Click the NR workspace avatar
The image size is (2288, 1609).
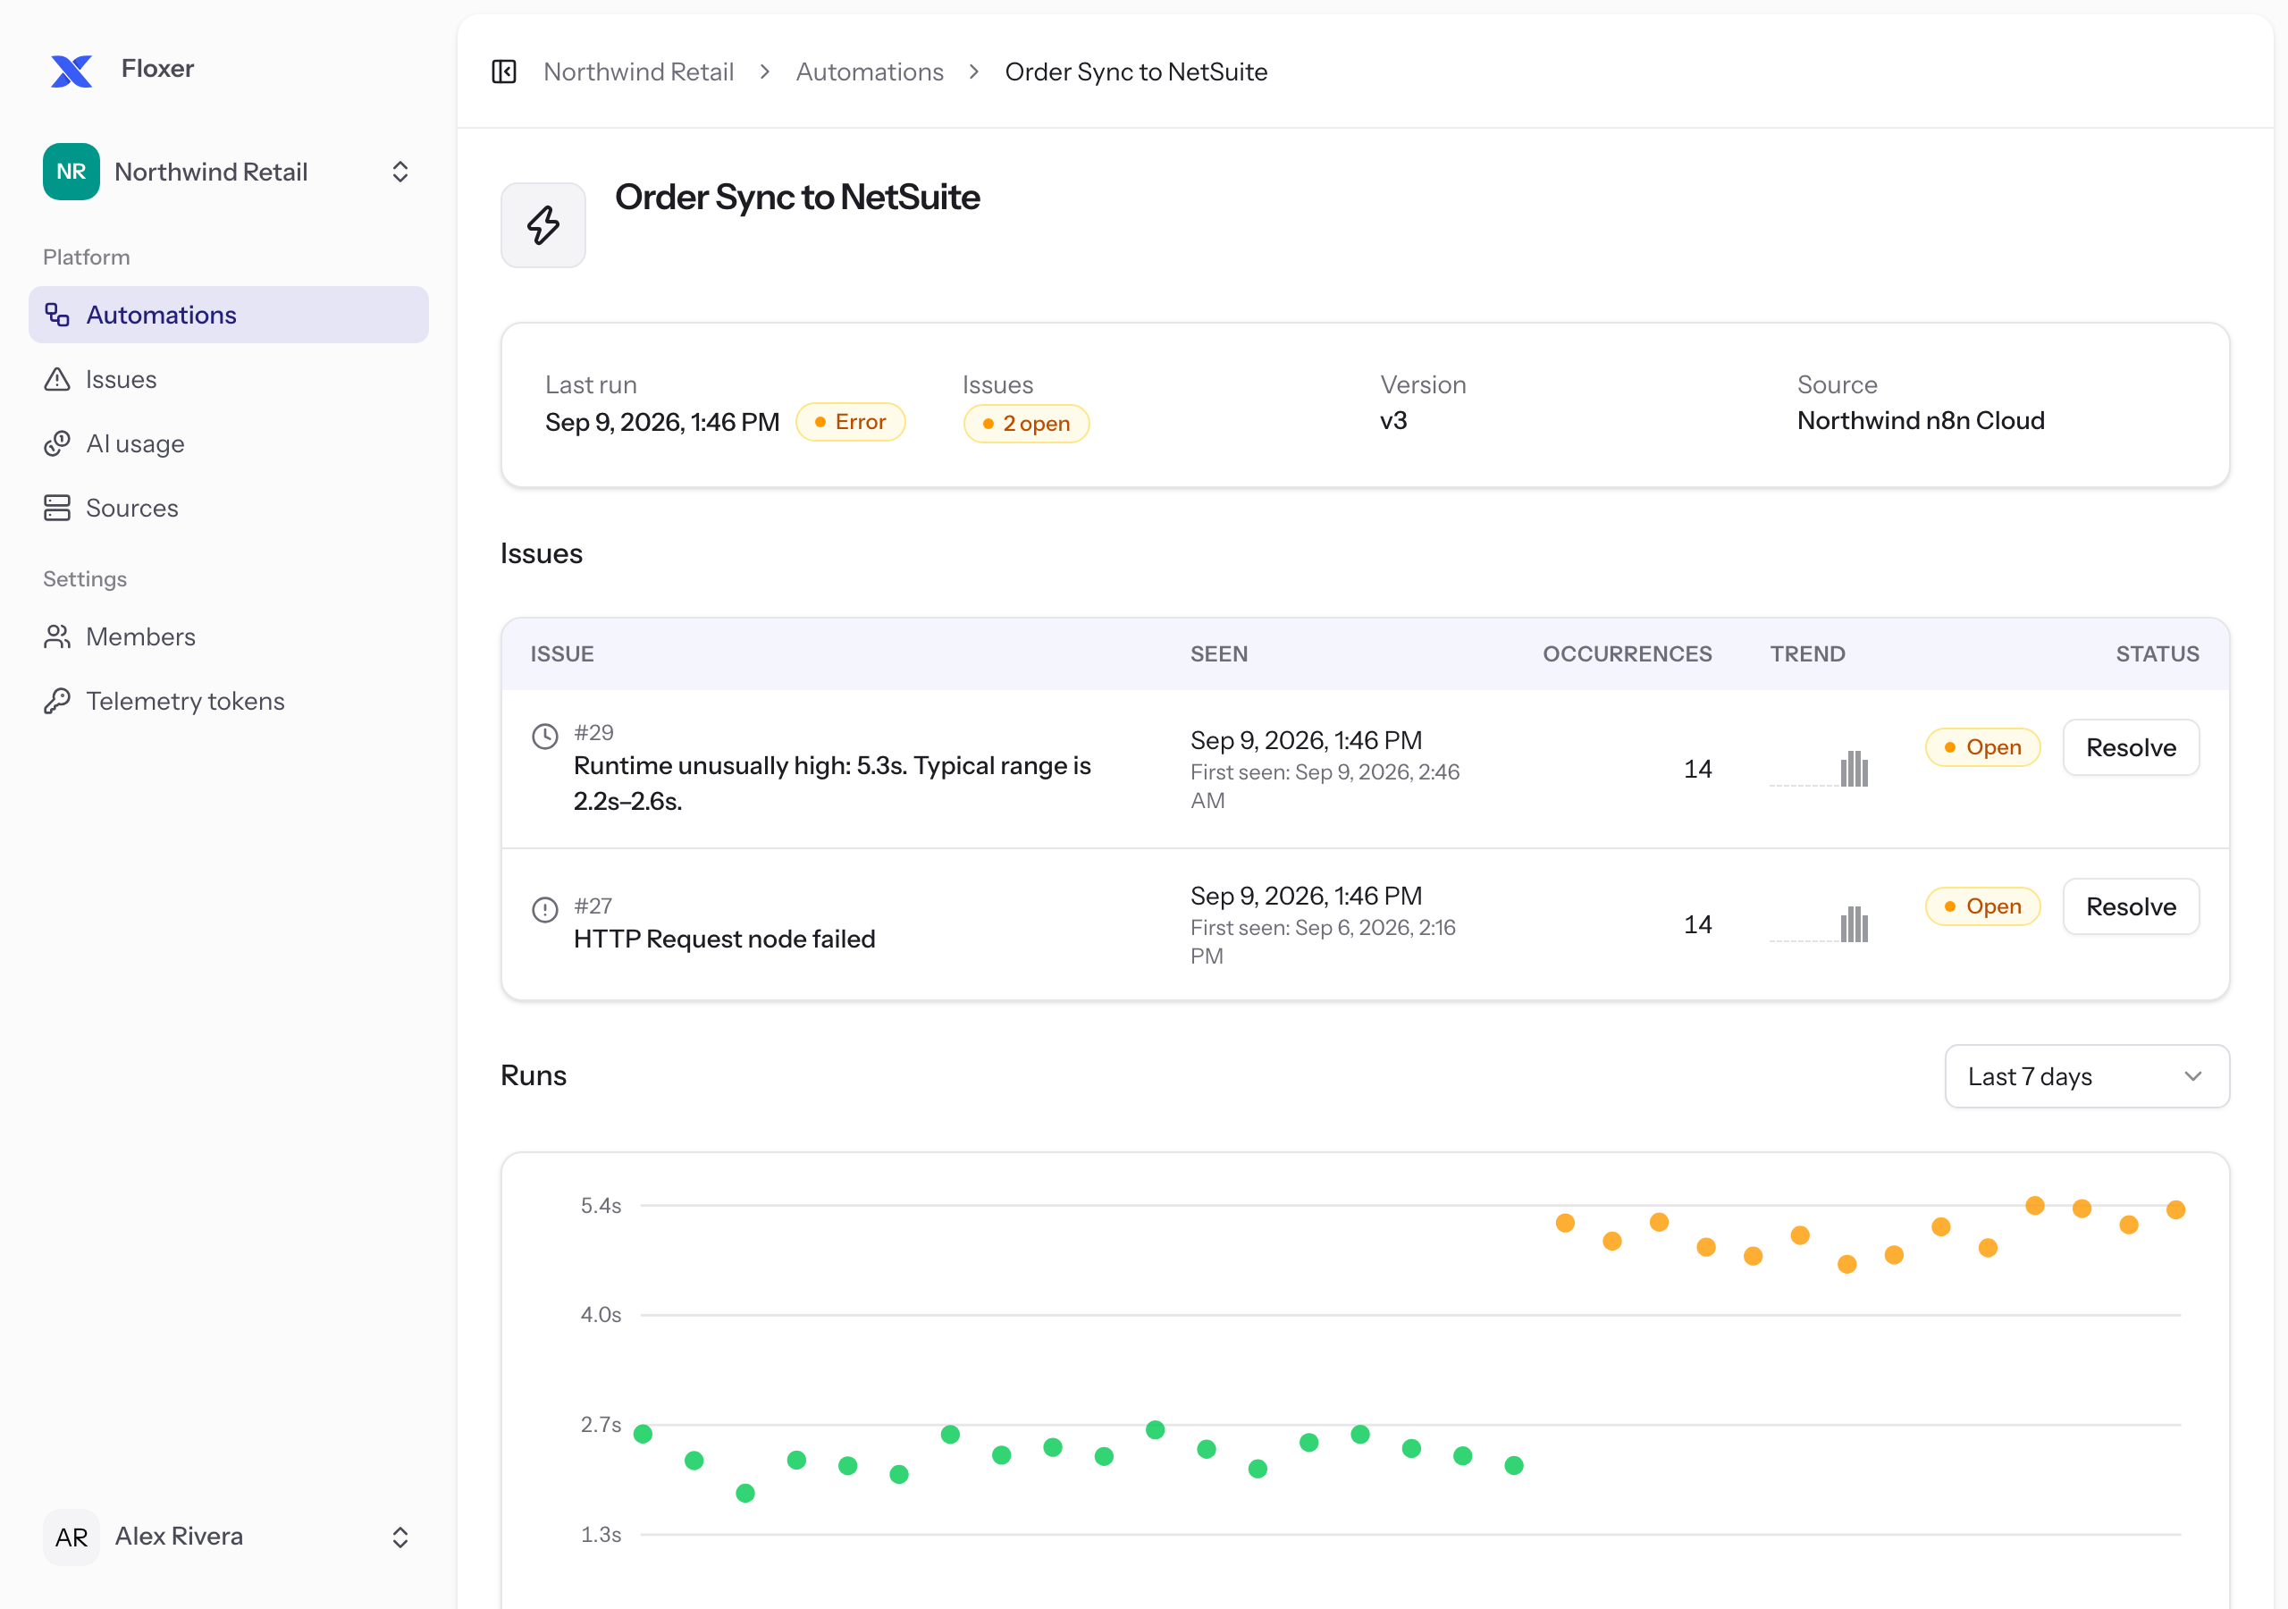pyautogui.click(x=71, y=172)
